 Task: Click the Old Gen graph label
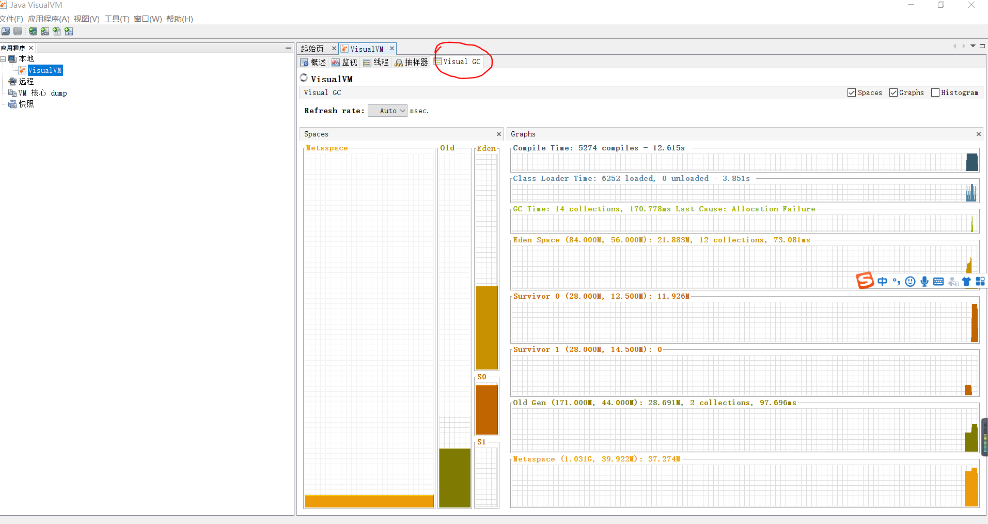[654, 403]
